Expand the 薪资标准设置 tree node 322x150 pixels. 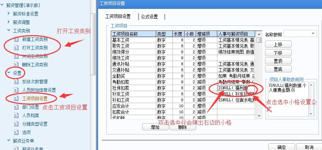point(8,14)
